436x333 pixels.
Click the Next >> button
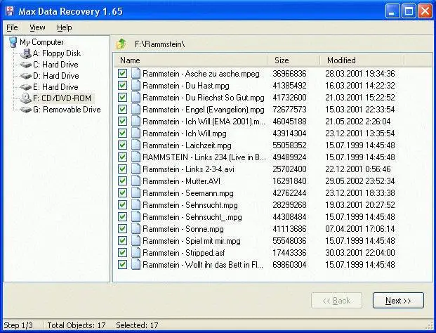coord(398,301)
